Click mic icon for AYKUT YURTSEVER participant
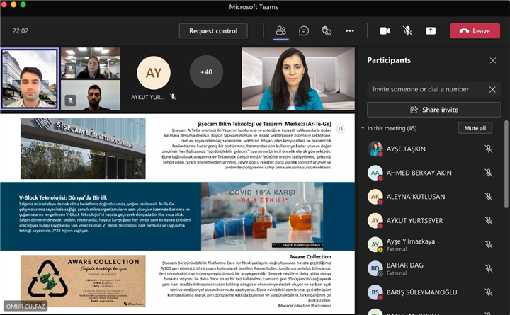The width and height of the screenshot is (510, 315). tap(488, 220)
